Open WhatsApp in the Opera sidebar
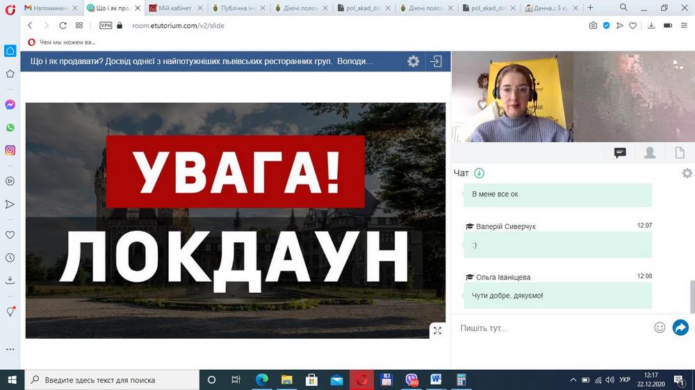695x390 pixels. click(10, 128)
